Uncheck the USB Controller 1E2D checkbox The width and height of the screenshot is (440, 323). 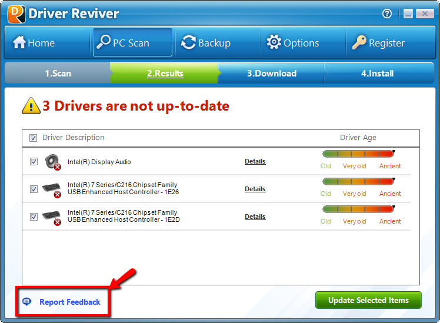[x=34, y=217]
